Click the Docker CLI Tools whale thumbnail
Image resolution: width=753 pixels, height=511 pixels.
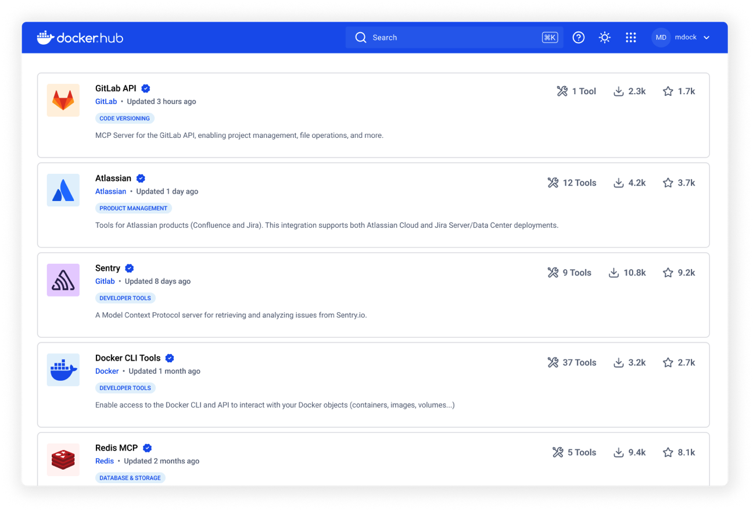click(63, 370)
